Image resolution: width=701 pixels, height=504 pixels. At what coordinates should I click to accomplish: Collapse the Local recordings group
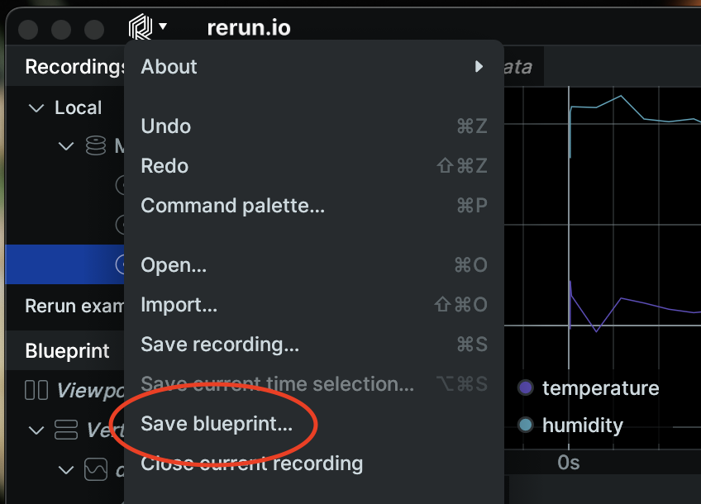click(36, 108)
